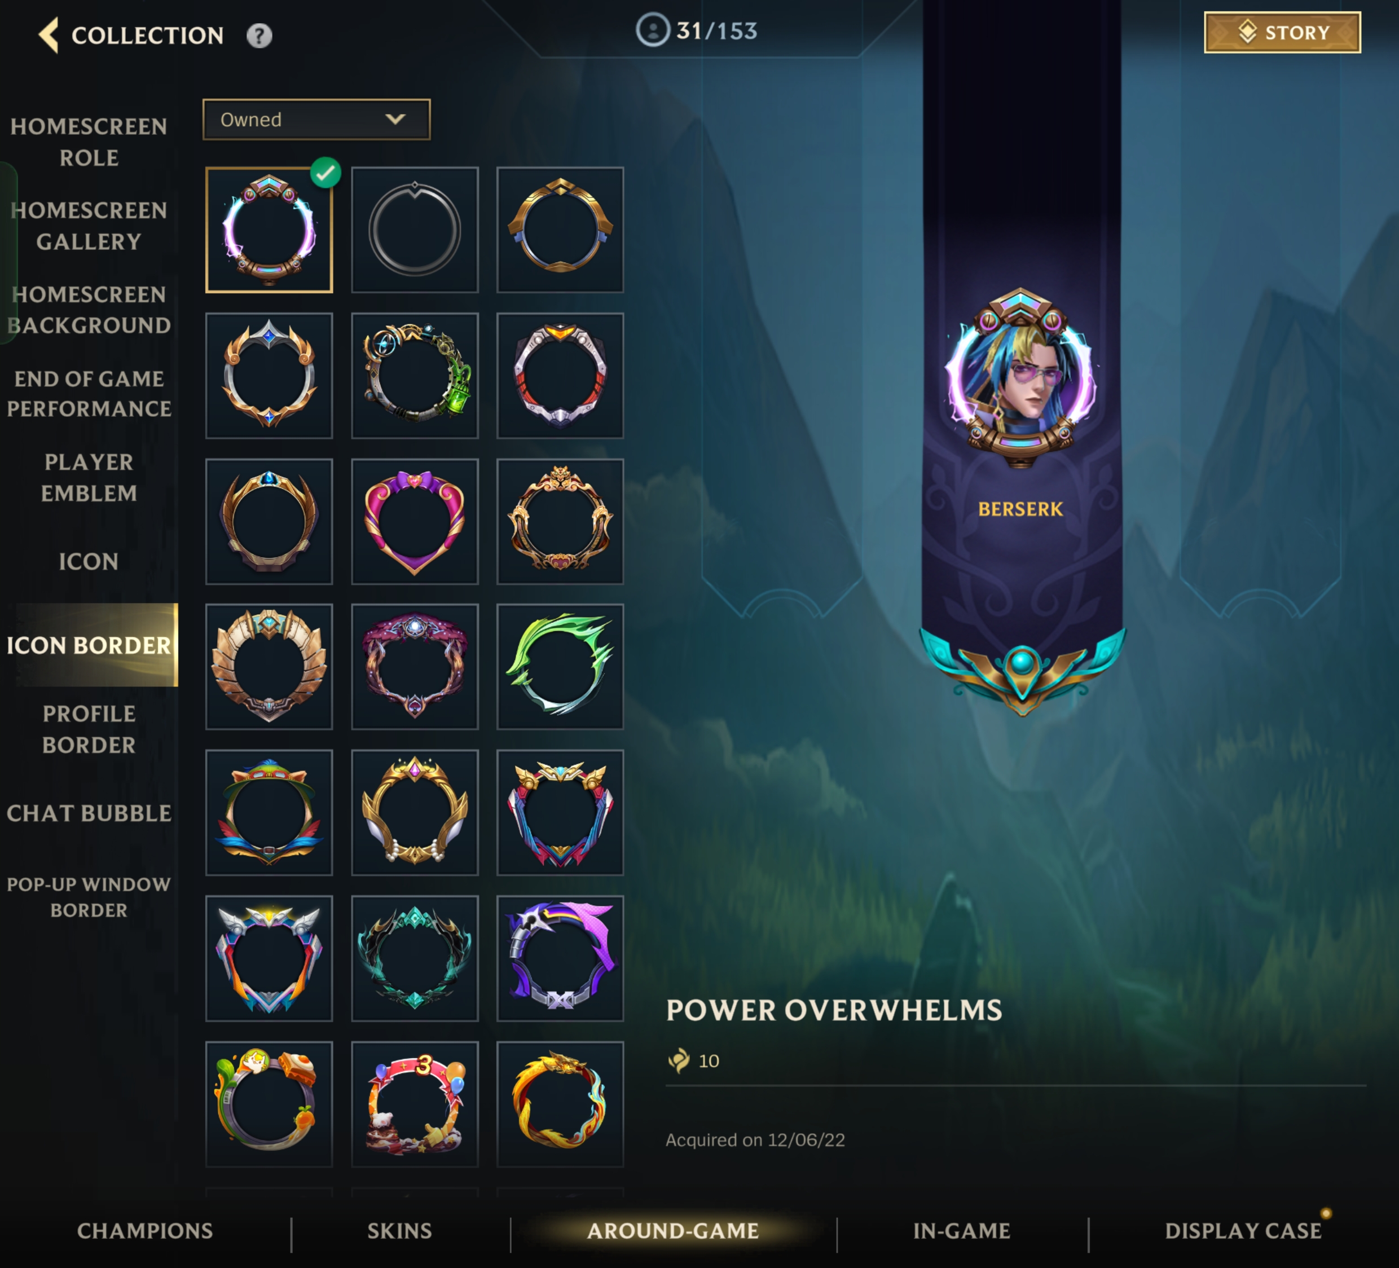Image resolution: width=1399 pixels, height=1268 pixels.
Task: Select the plain silver ring icon border
Action: [x=415, y=230]
